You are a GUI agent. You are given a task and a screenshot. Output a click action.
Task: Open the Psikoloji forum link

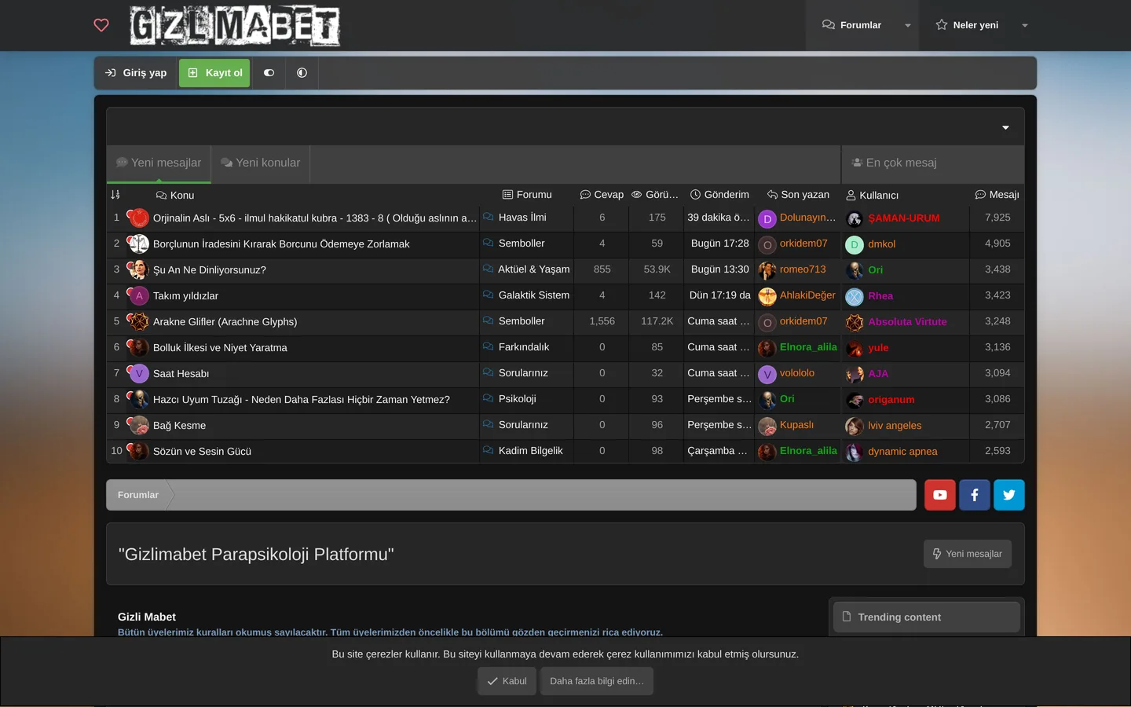click(x=518, y=399)
